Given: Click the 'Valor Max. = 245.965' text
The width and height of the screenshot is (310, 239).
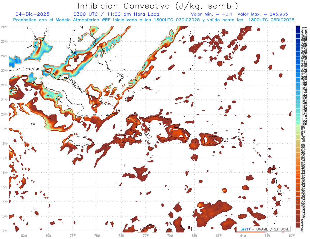Looking at the screenshot, I should coord(263,14).
